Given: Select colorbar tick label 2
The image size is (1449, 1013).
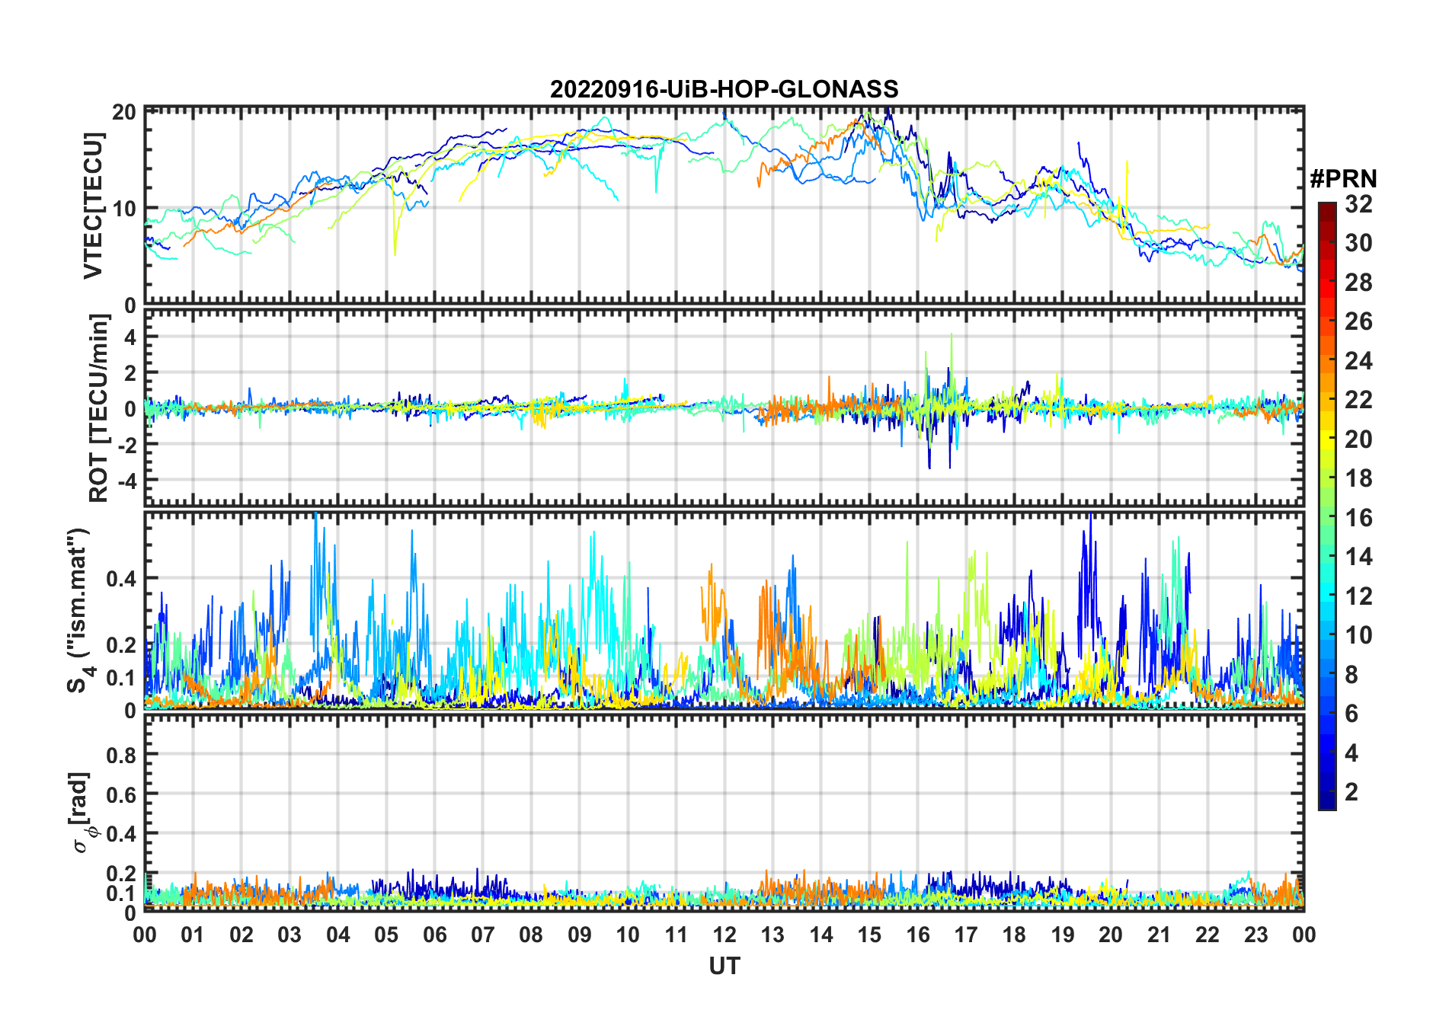Looking at the screenshot, I should coord(1351,792).
